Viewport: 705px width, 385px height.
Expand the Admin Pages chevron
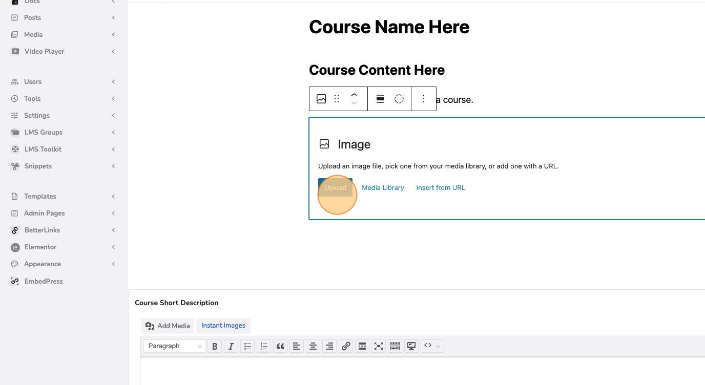coord(113,213)
